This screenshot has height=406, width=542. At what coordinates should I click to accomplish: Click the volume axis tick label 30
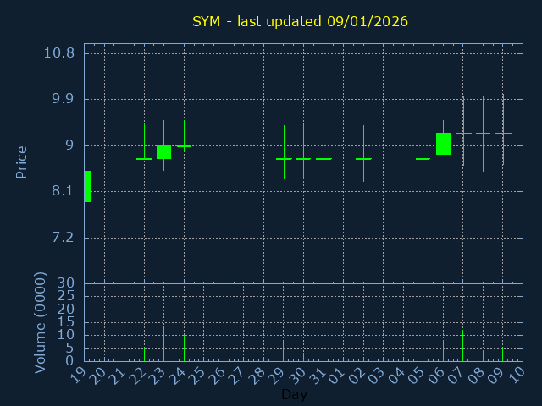(x=65, y=283)
